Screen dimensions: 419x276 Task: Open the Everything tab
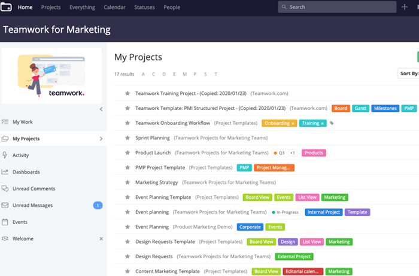click(x=83, y=7)
